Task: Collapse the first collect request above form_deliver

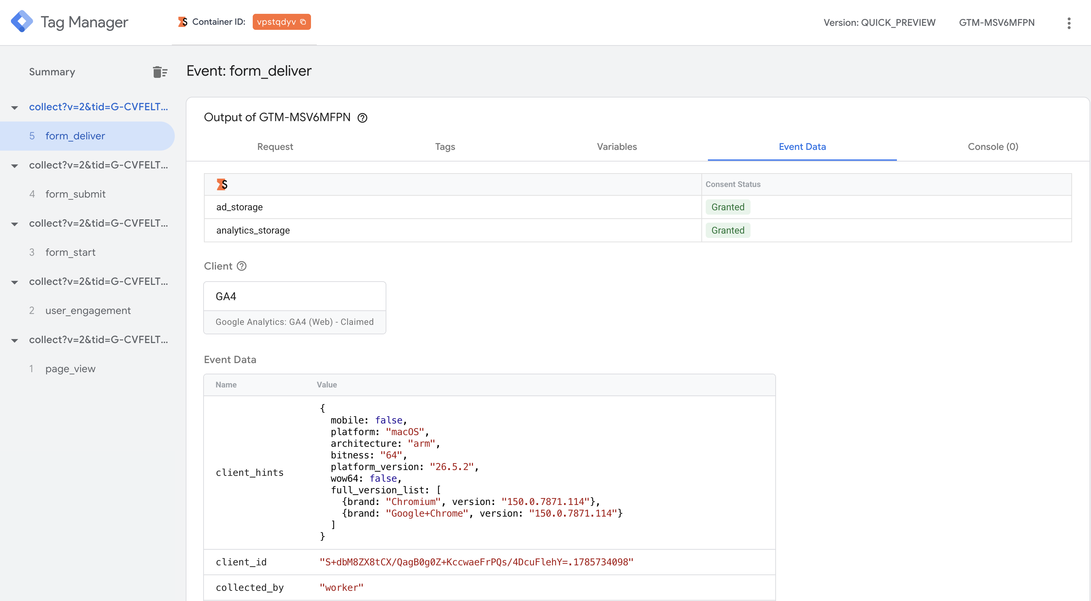Action: [15, 107]
